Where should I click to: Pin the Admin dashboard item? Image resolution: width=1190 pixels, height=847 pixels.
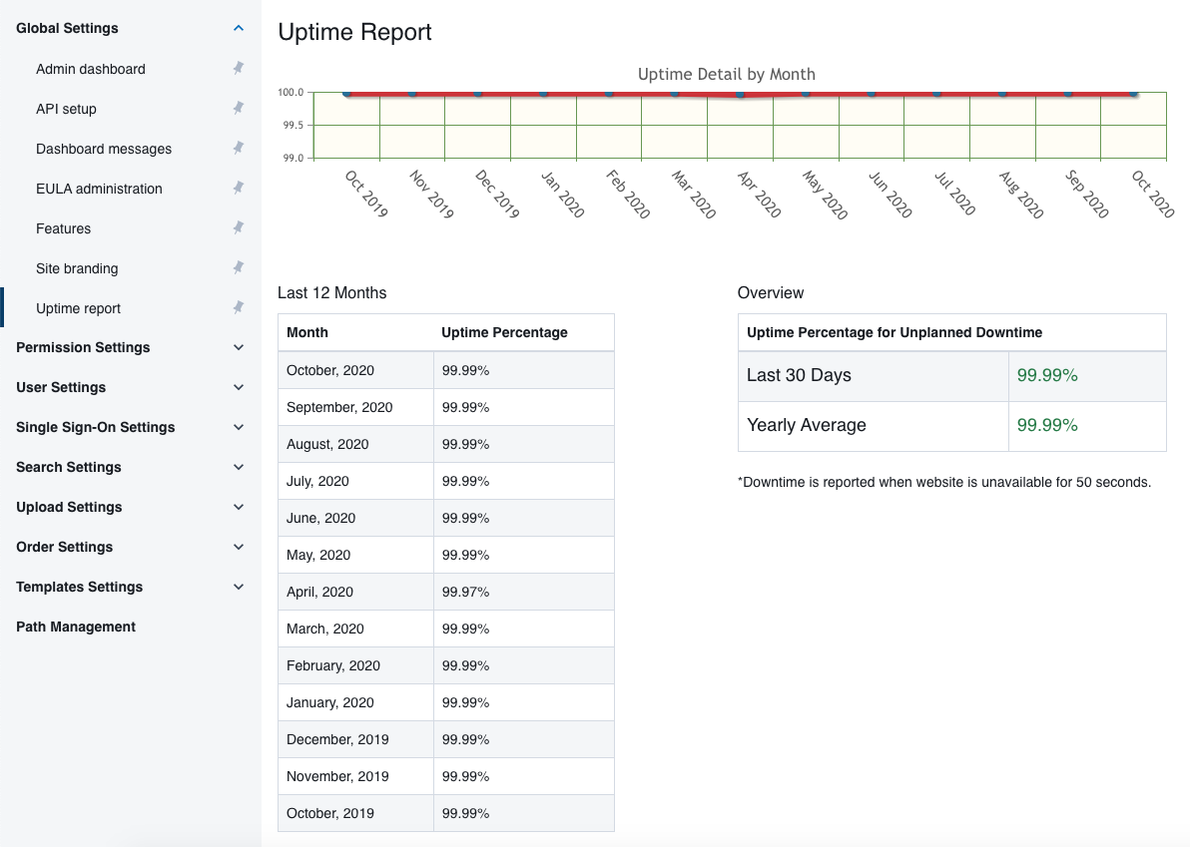click(239, 68)
